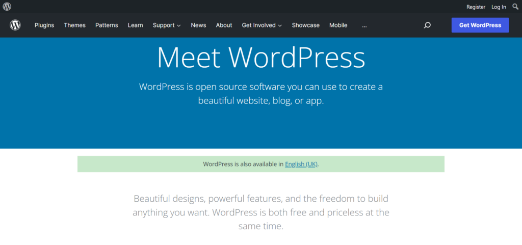The height and width of the screenshot is (245, 522).
Task: Click the 'WordPress is open source software' text
Action: (261, 94)
